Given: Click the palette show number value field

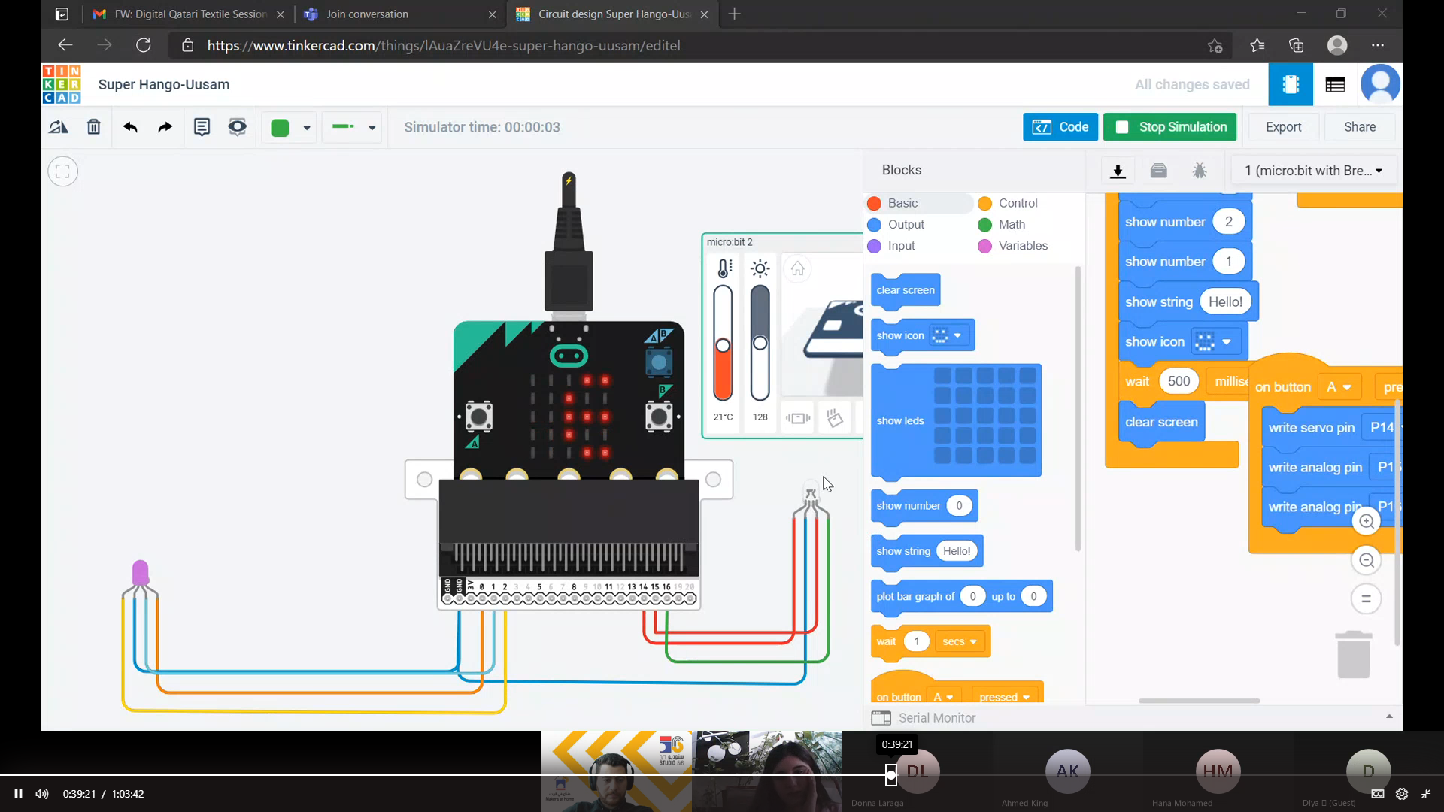Looking at the screenshot, I should pos(959,506).
